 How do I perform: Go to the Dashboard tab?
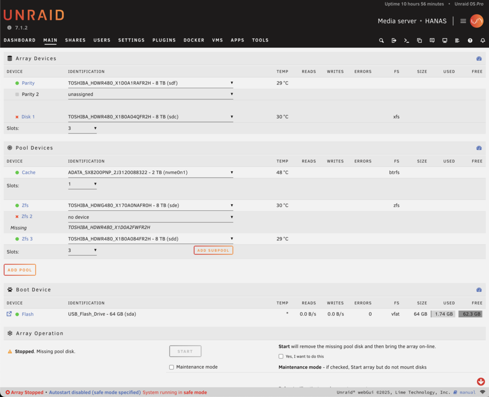[20, 40]
